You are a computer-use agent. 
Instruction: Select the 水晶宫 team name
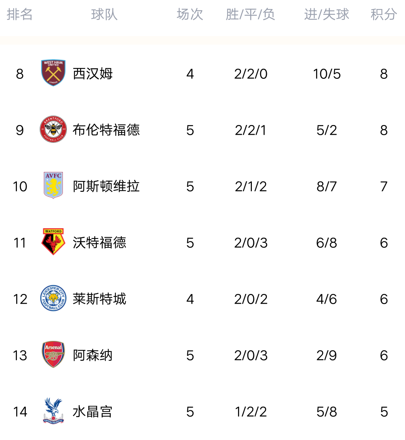(93, 412)
